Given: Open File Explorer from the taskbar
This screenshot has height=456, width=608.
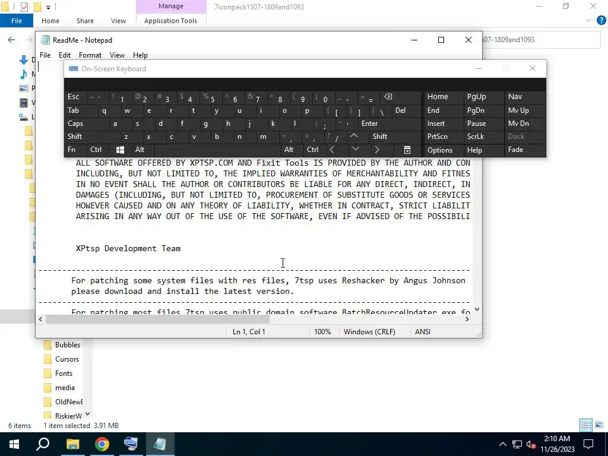Looking at the screenshot, I should tap(72, 444).
